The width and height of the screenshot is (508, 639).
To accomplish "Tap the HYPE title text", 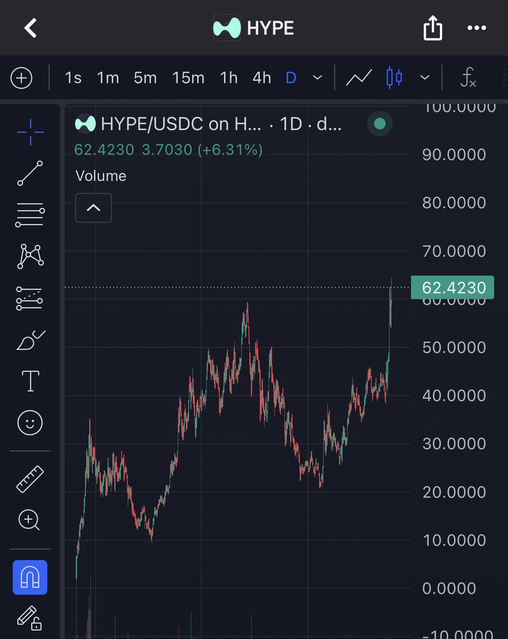I will pyautogui.click(x=271, y=28).
